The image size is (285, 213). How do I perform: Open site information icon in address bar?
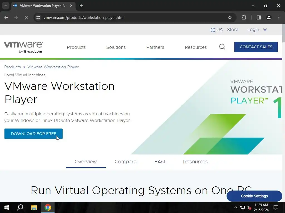coord(38,17)
